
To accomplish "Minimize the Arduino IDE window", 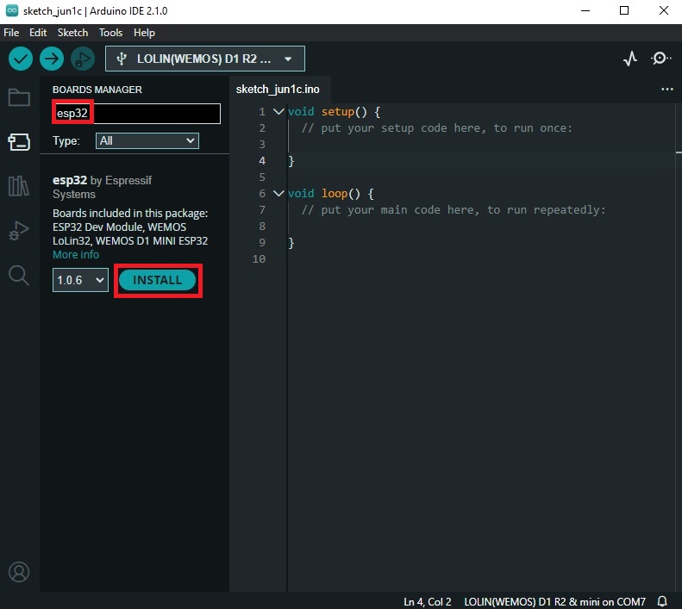I will 585,10.
